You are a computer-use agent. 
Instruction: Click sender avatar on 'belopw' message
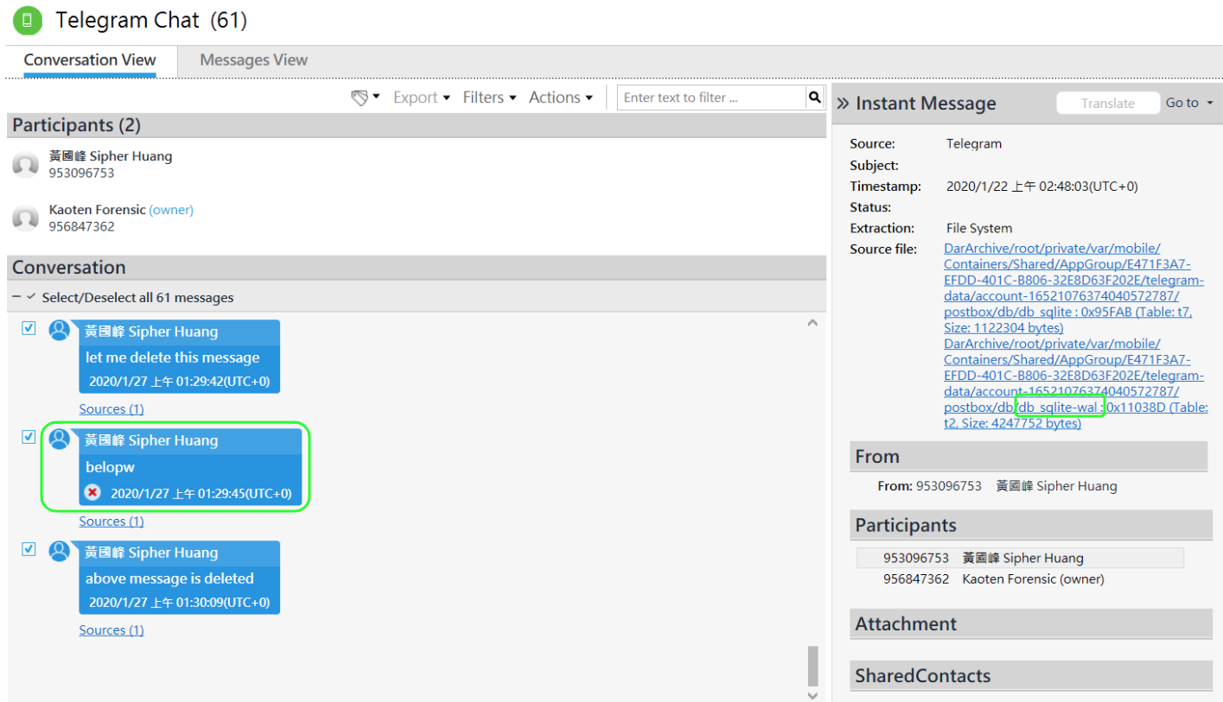coord(59,440)
